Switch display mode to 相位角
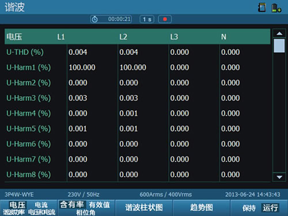 [86, 213]
